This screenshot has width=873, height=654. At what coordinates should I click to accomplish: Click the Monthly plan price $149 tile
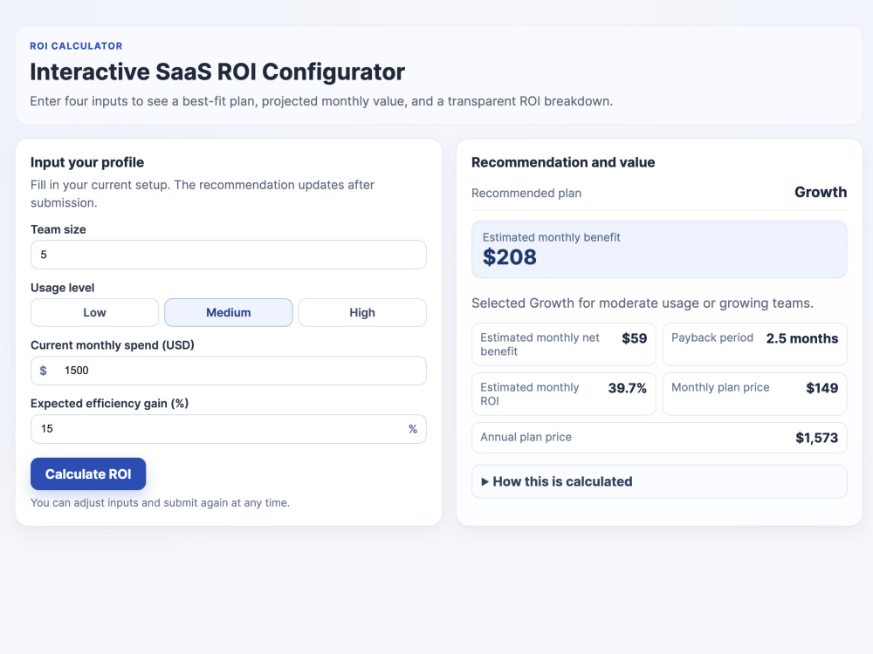point(754,394)
